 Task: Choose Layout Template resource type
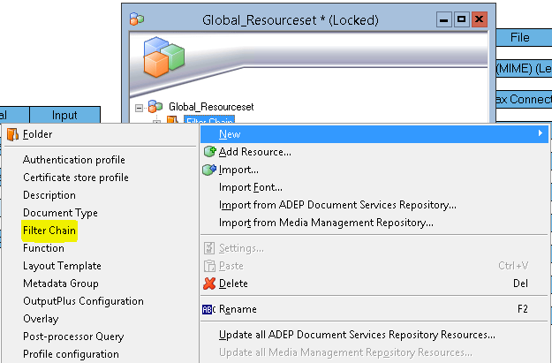[62, 266]
